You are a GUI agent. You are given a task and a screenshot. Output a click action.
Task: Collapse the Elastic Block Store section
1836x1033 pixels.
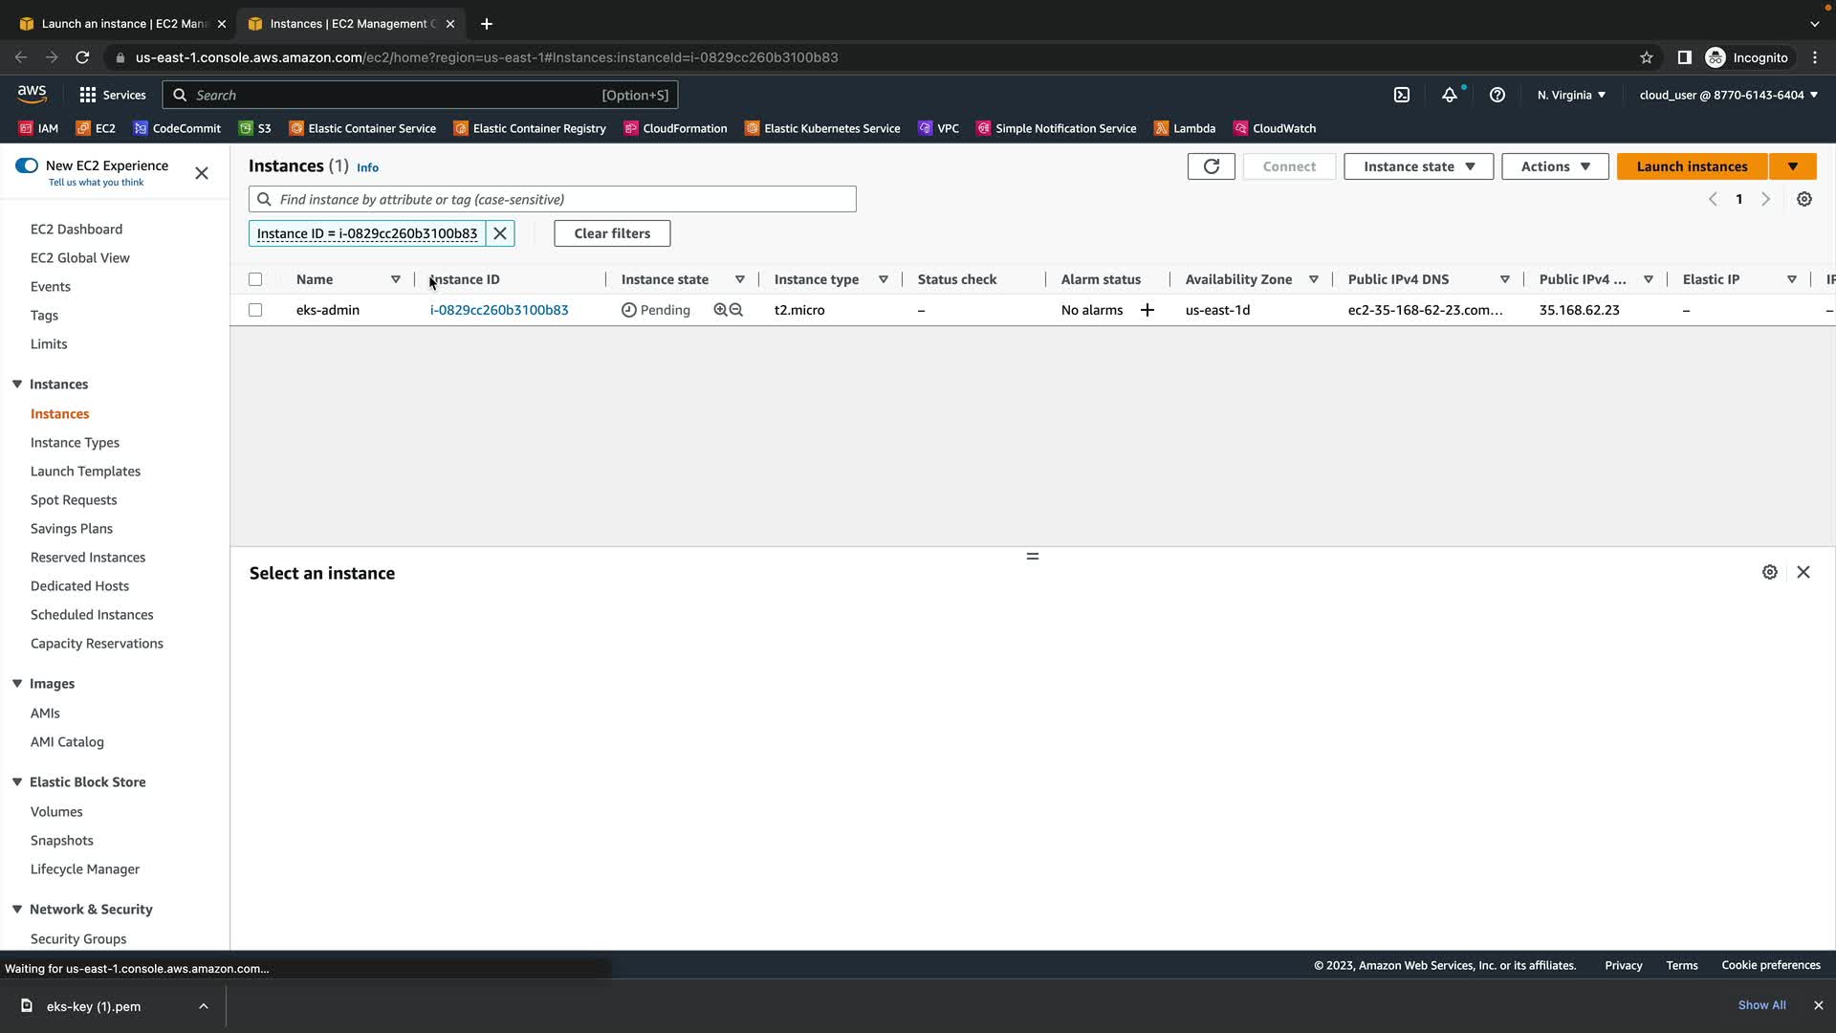[17, 781]
